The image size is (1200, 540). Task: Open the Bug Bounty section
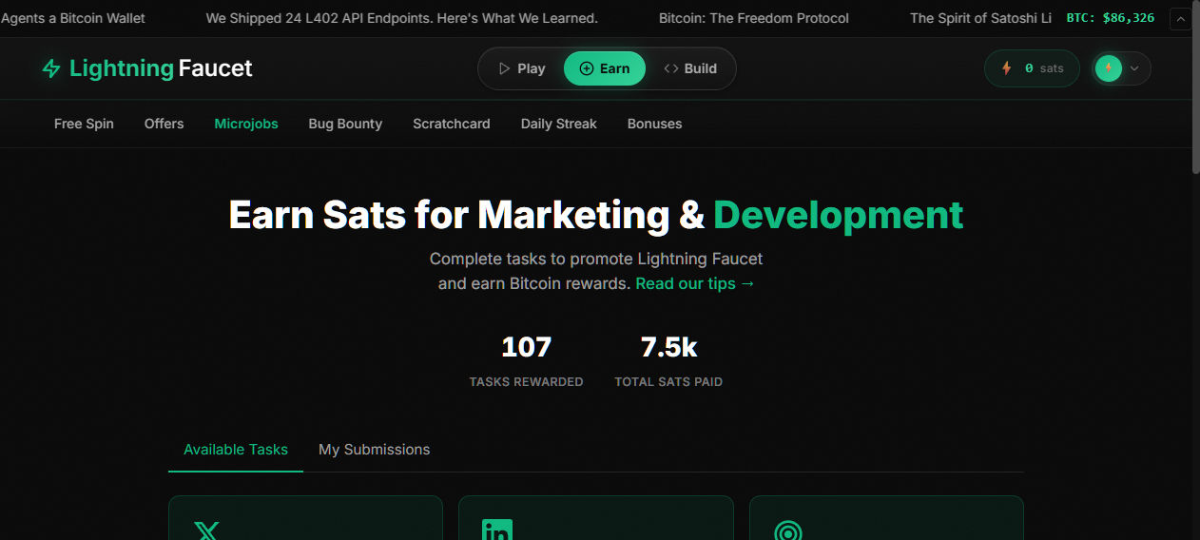point(345,124)
